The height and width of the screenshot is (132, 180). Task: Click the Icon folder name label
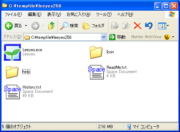click(x=110, y=52)
